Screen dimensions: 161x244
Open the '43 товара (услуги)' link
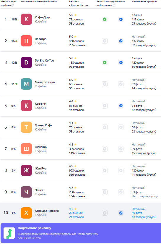[x=144, y=217]
